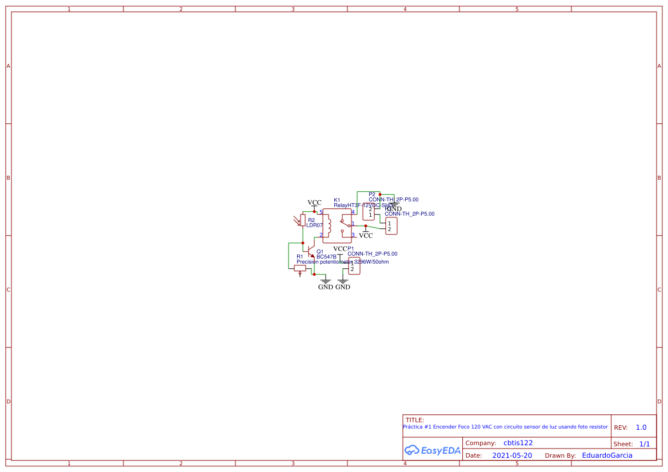Screen dimensions: 668x472
Task: Select the BC547B transistor symbol
Action: coord(311,251)
